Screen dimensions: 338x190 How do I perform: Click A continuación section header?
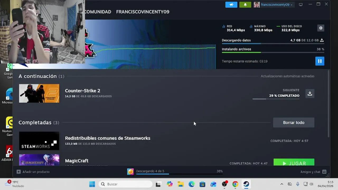(41, 76)
